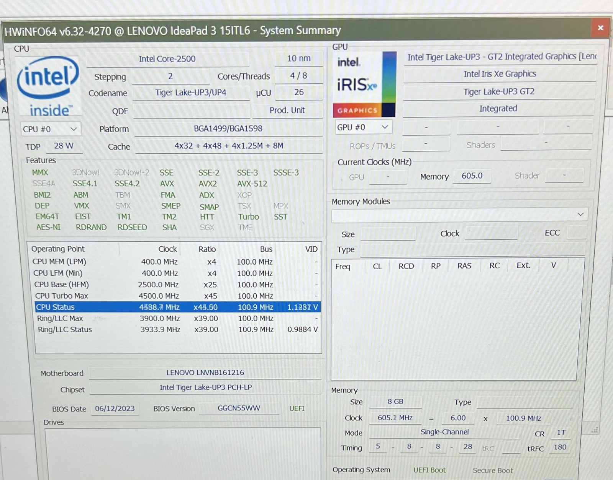This screenshot has width=613, height=480.
Task: Click the Intel Inside CPU logo
Action: click(x=48, y=86)
